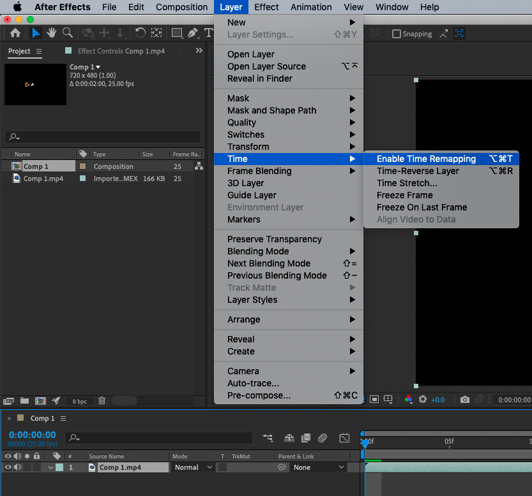
Task: Take snapshot with camera icon
Action: (x=465, y=400)
